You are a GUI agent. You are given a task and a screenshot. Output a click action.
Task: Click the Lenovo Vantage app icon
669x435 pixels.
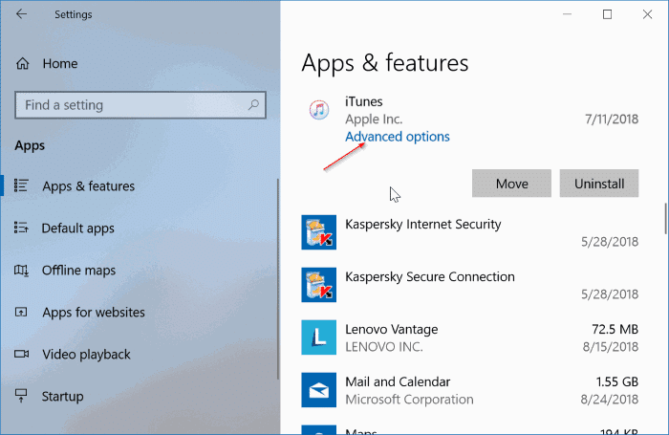click(318, 337)
